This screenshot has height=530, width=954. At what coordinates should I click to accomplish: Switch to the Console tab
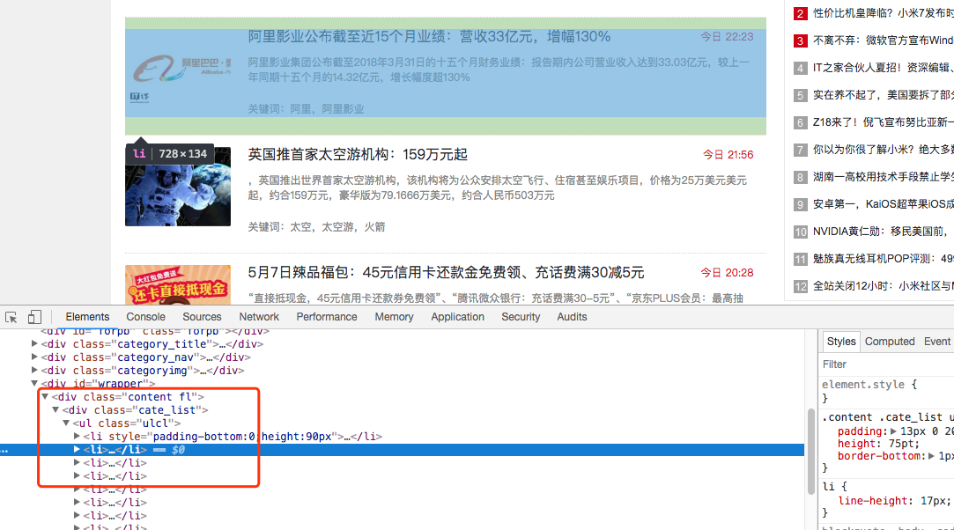tap(145, 316)
